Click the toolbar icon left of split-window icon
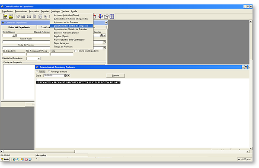Image resolution: width=259 pixels, height=168 pixels. pyautogui.click(x=106, y=16)
